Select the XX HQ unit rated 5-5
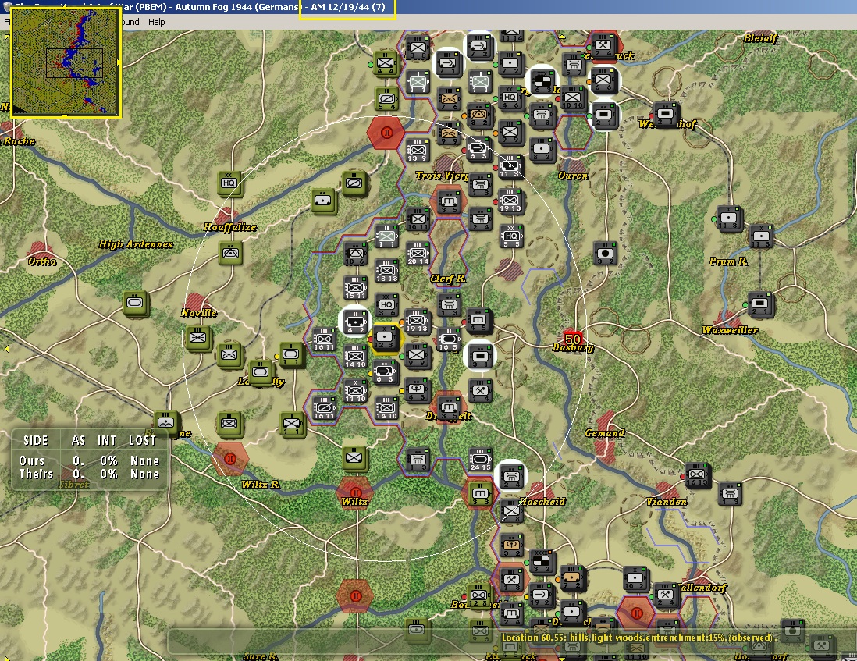The height and width of the screenshot is (661, 857). [x=511, y=236]
